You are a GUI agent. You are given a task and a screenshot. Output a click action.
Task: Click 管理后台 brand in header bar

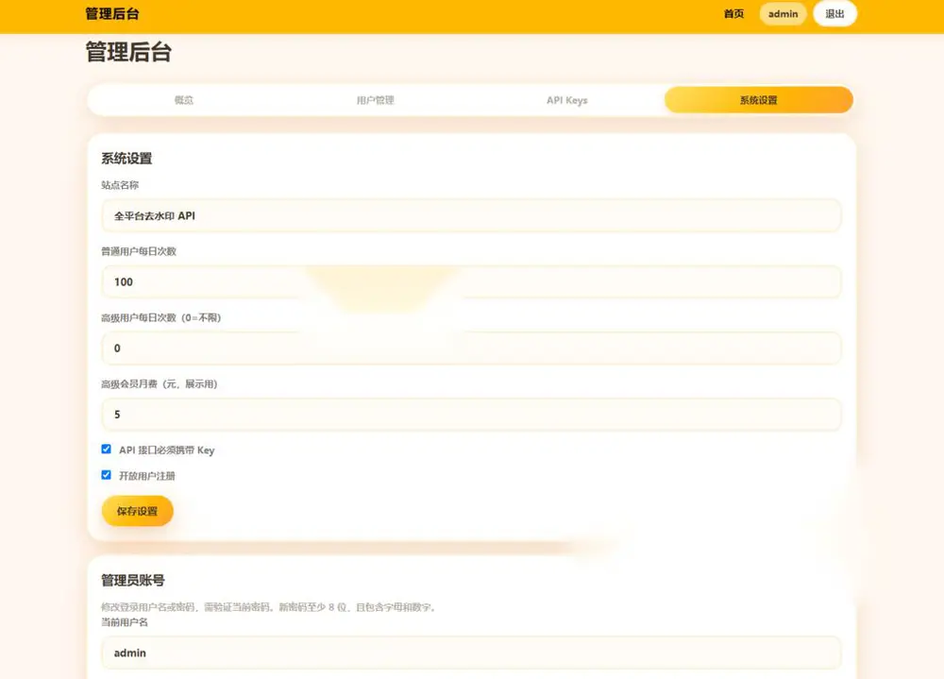point(112,14)
